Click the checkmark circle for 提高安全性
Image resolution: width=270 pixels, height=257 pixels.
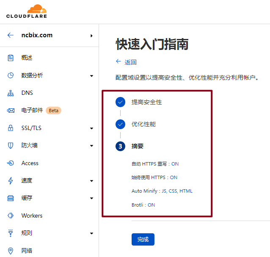120,102
